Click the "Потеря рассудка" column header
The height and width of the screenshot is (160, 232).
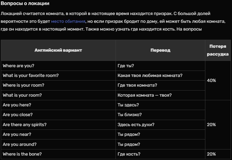click(218, 50)
